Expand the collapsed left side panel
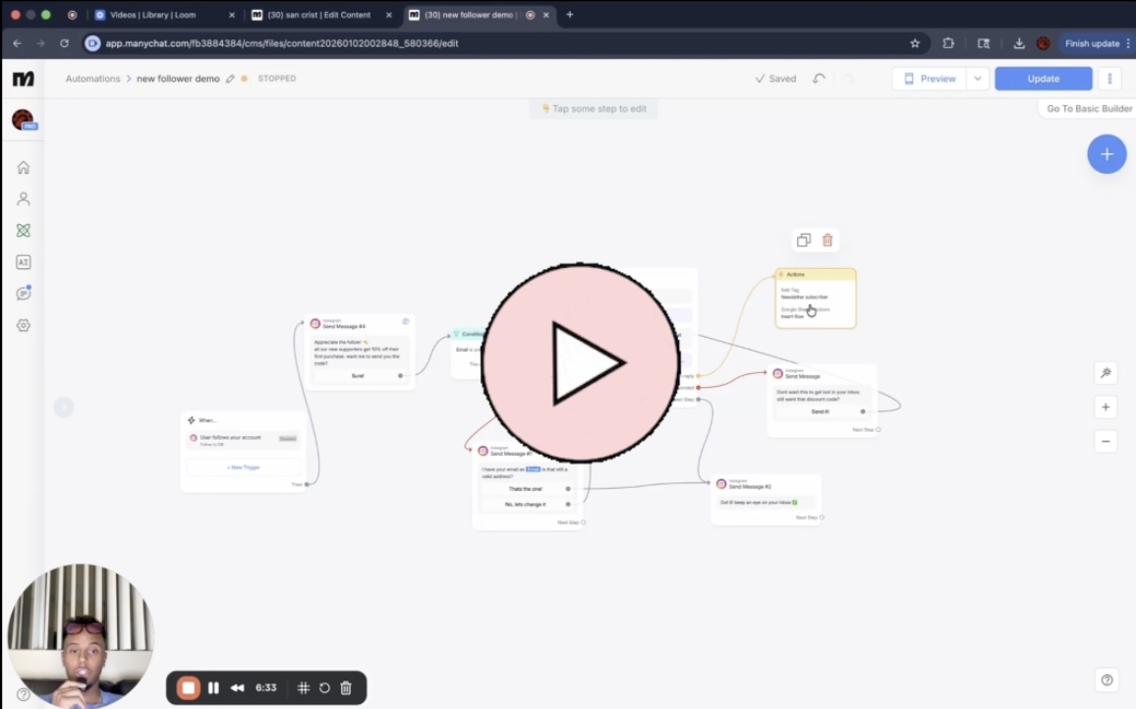This screenshot has width=1136, height=709. [x=64, y=407]
